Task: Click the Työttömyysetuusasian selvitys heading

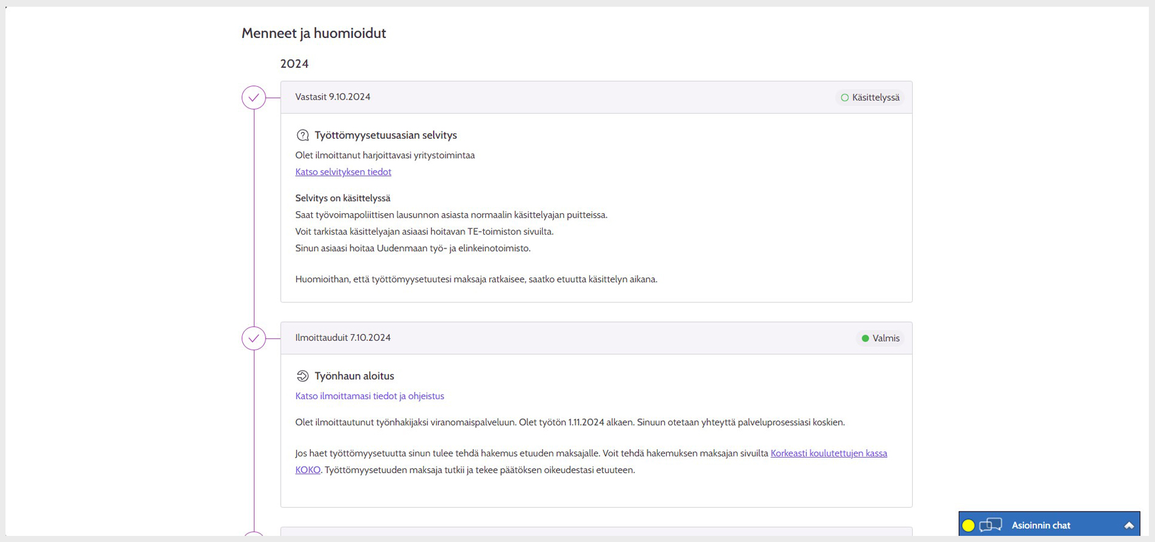Action: pos(385,136)
